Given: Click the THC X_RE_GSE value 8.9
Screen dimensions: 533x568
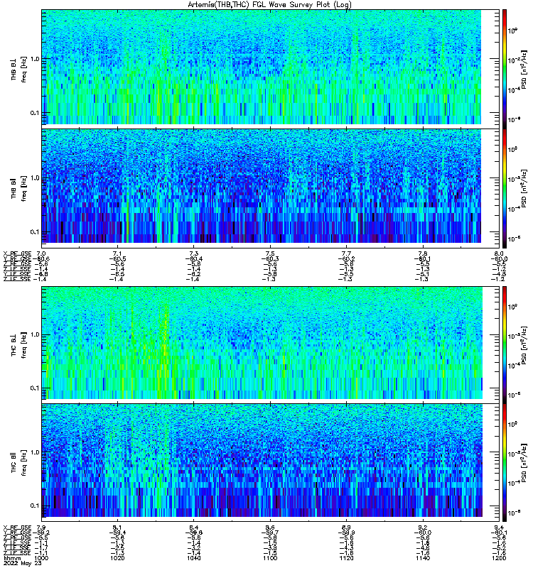Looking at the screenshot, I should coord(346,528).
